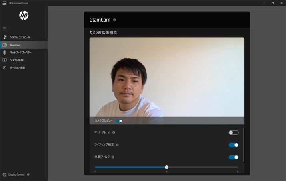Click the Display Control HP icon
The image size is (286, 181).
point(4,175)
